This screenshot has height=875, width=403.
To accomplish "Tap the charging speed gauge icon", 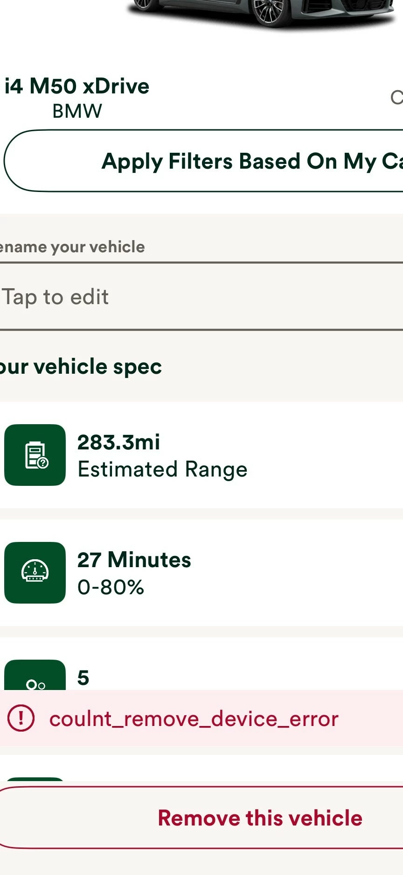I will 35,572.
